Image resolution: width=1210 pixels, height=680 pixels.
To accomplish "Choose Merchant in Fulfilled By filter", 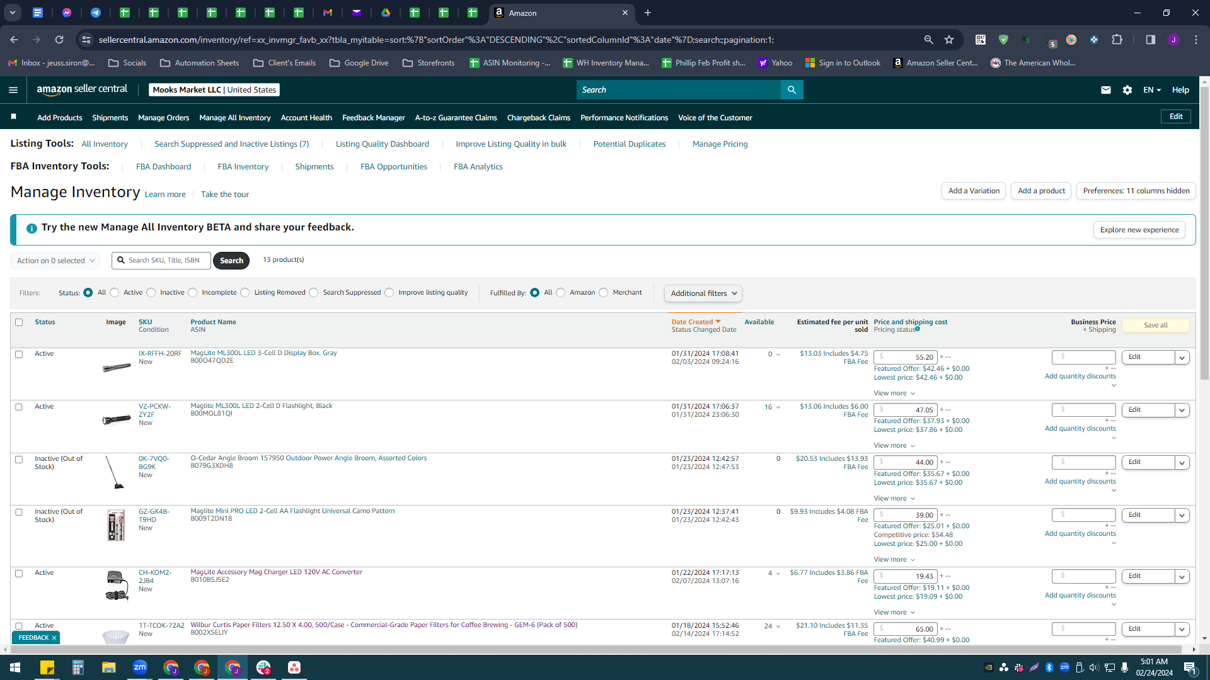I will [604, 293].
